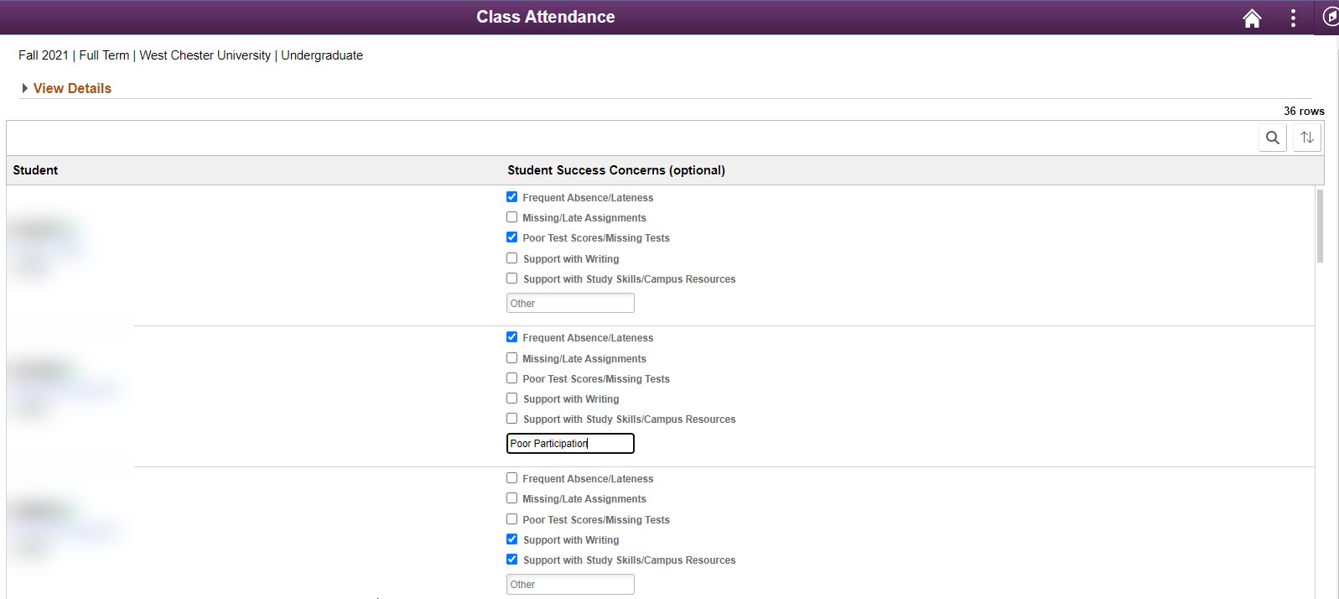
Task: Uncheck third student's Support with Writing
Action: click(x=512, y=539)
